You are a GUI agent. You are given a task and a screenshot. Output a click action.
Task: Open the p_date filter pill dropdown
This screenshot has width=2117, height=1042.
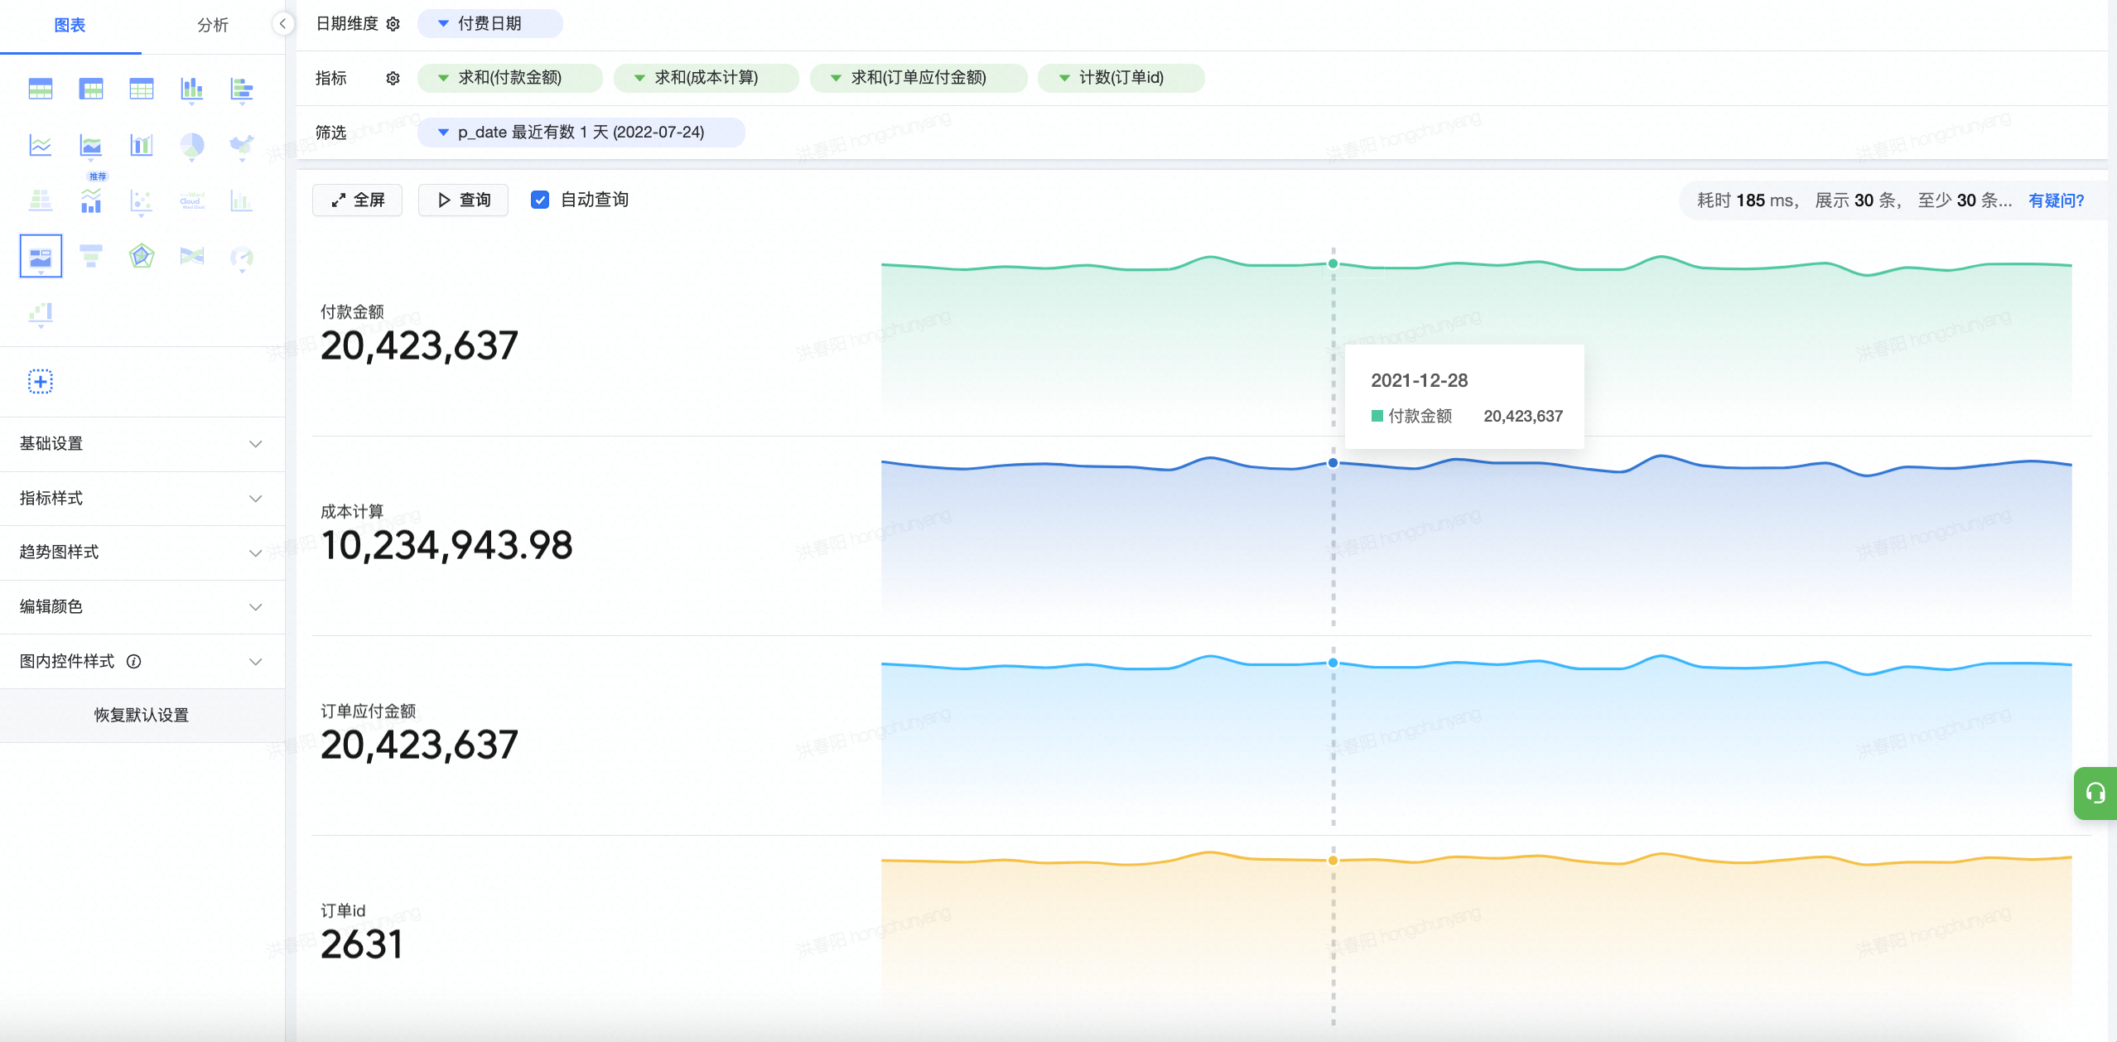click(x=581, y=133)
